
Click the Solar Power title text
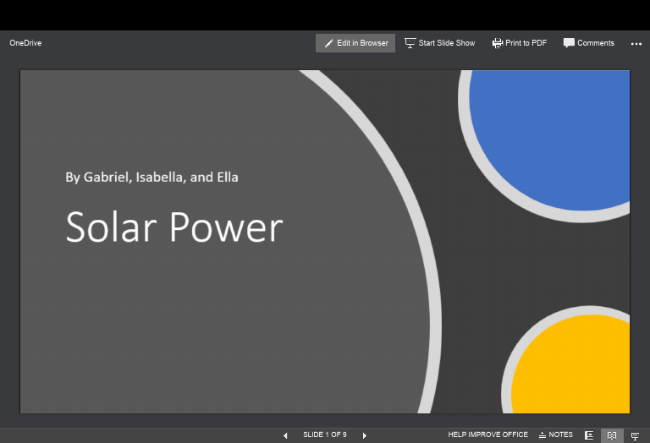click(x=174, y=227)
